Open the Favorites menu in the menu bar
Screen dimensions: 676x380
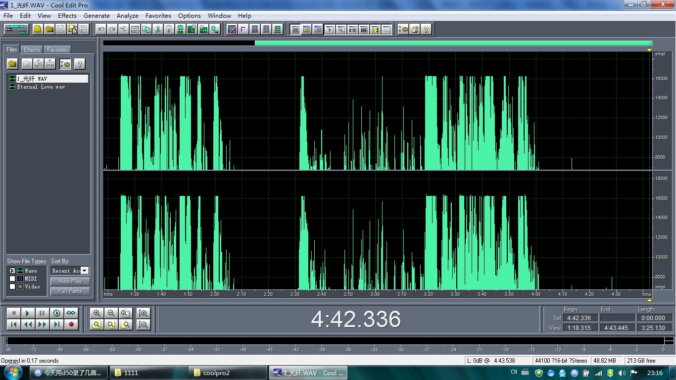158,16
